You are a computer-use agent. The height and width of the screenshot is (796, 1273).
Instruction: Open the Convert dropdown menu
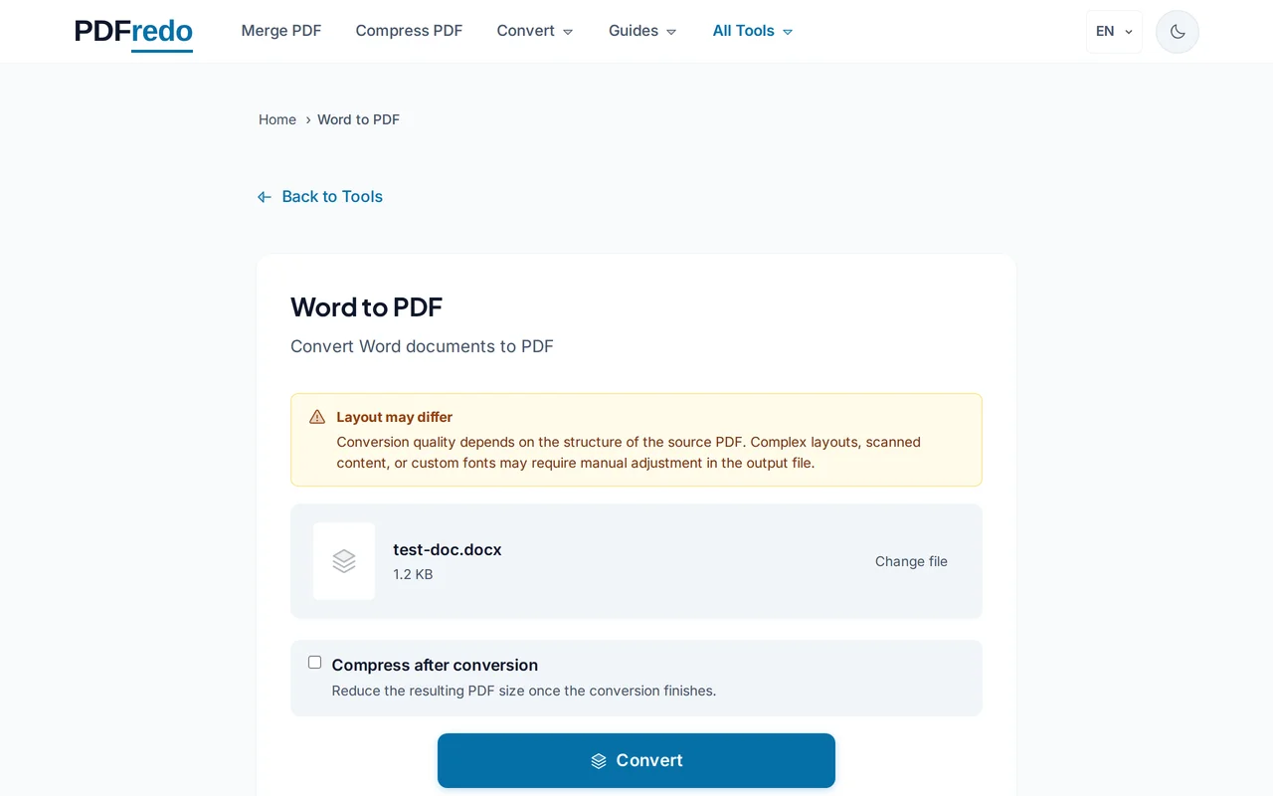[x=535, y=31]
